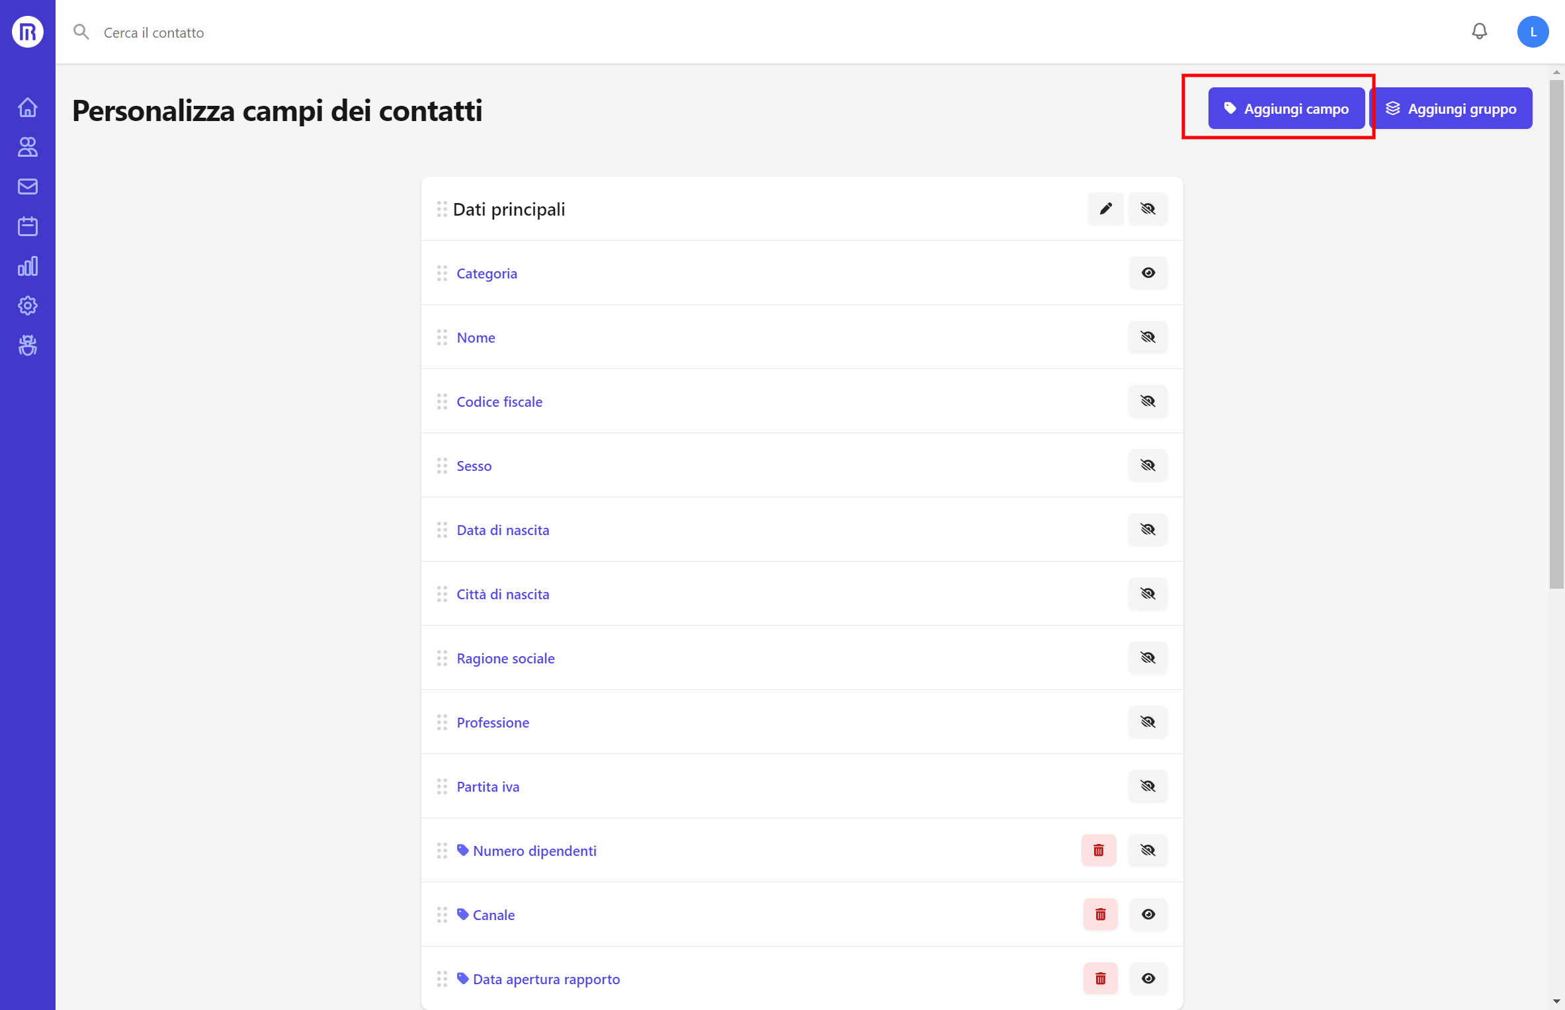This screenshot has height=1010, width=1565.
Task: Open the Mail section from the sidebar
Action: pos(27,186)
